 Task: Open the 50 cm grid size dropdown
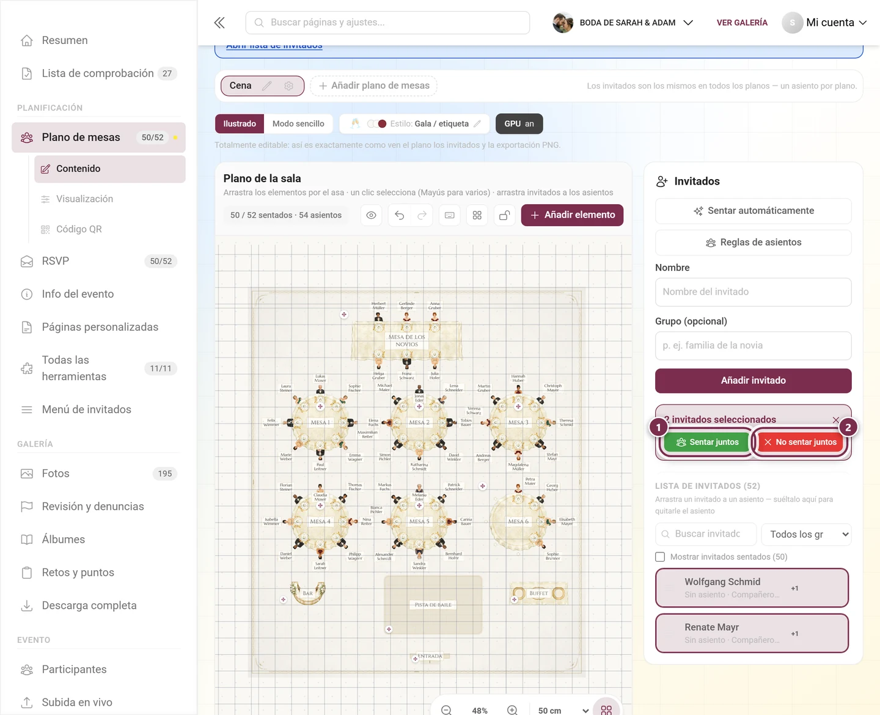[563, 710]
